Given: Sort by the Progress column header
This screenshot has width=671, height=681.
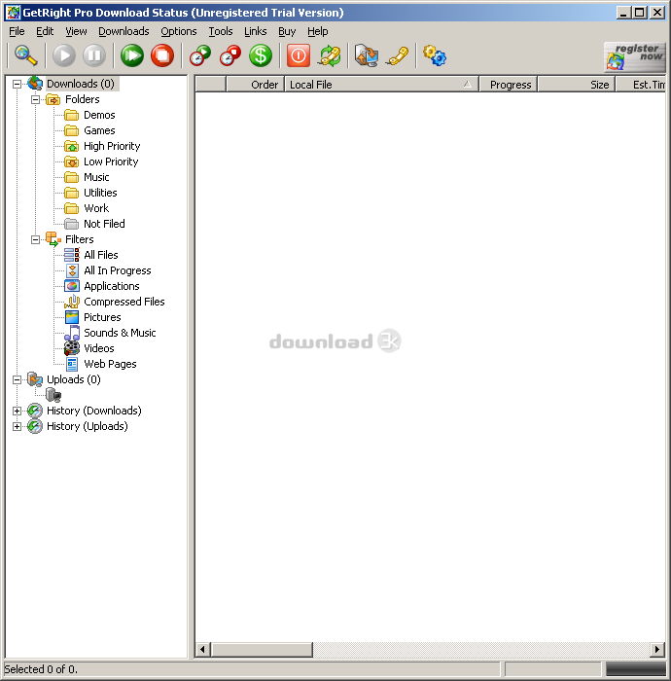Looking at the screenshot, I should [509, 85].
